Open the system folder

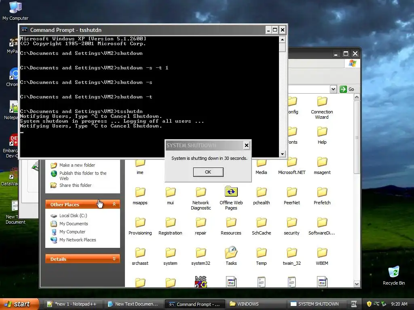[x=170, y=256]
